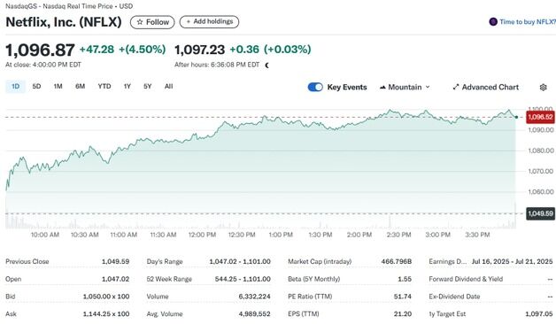Click the red 1,096.52 price marker
Image resolution: width=556 pixels, height=324 pixels.
coord(540,117)
